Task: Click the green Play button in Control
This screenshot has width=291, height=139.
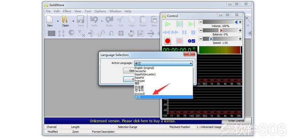Action: click(168, 24)
